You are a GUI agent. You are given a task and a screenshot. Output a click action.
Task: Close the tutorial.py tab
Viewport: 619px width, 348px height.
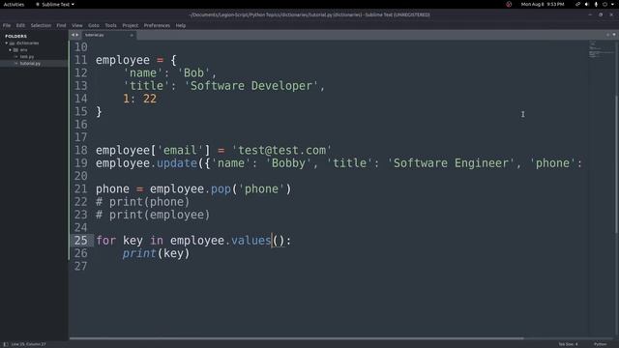point(132,35)
